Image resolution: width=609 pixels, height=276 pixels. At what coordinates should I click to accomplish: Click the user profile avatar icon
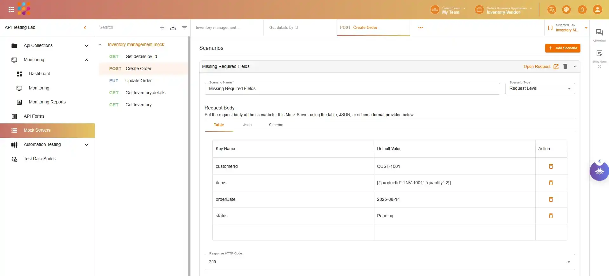[x=597, y=10]
